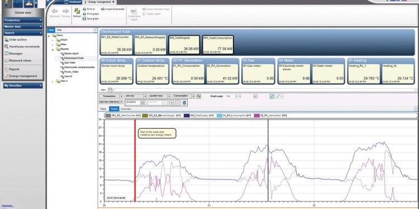Select Maincounter comparecounter in the tree
The height and width of the screenshot is (209, 419).
click(x=78, y=67)
